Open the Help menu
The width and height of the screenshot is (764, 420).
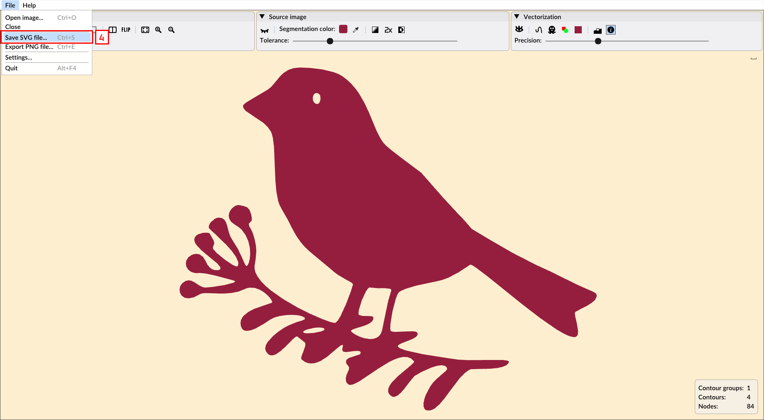[x=29, y=5]
